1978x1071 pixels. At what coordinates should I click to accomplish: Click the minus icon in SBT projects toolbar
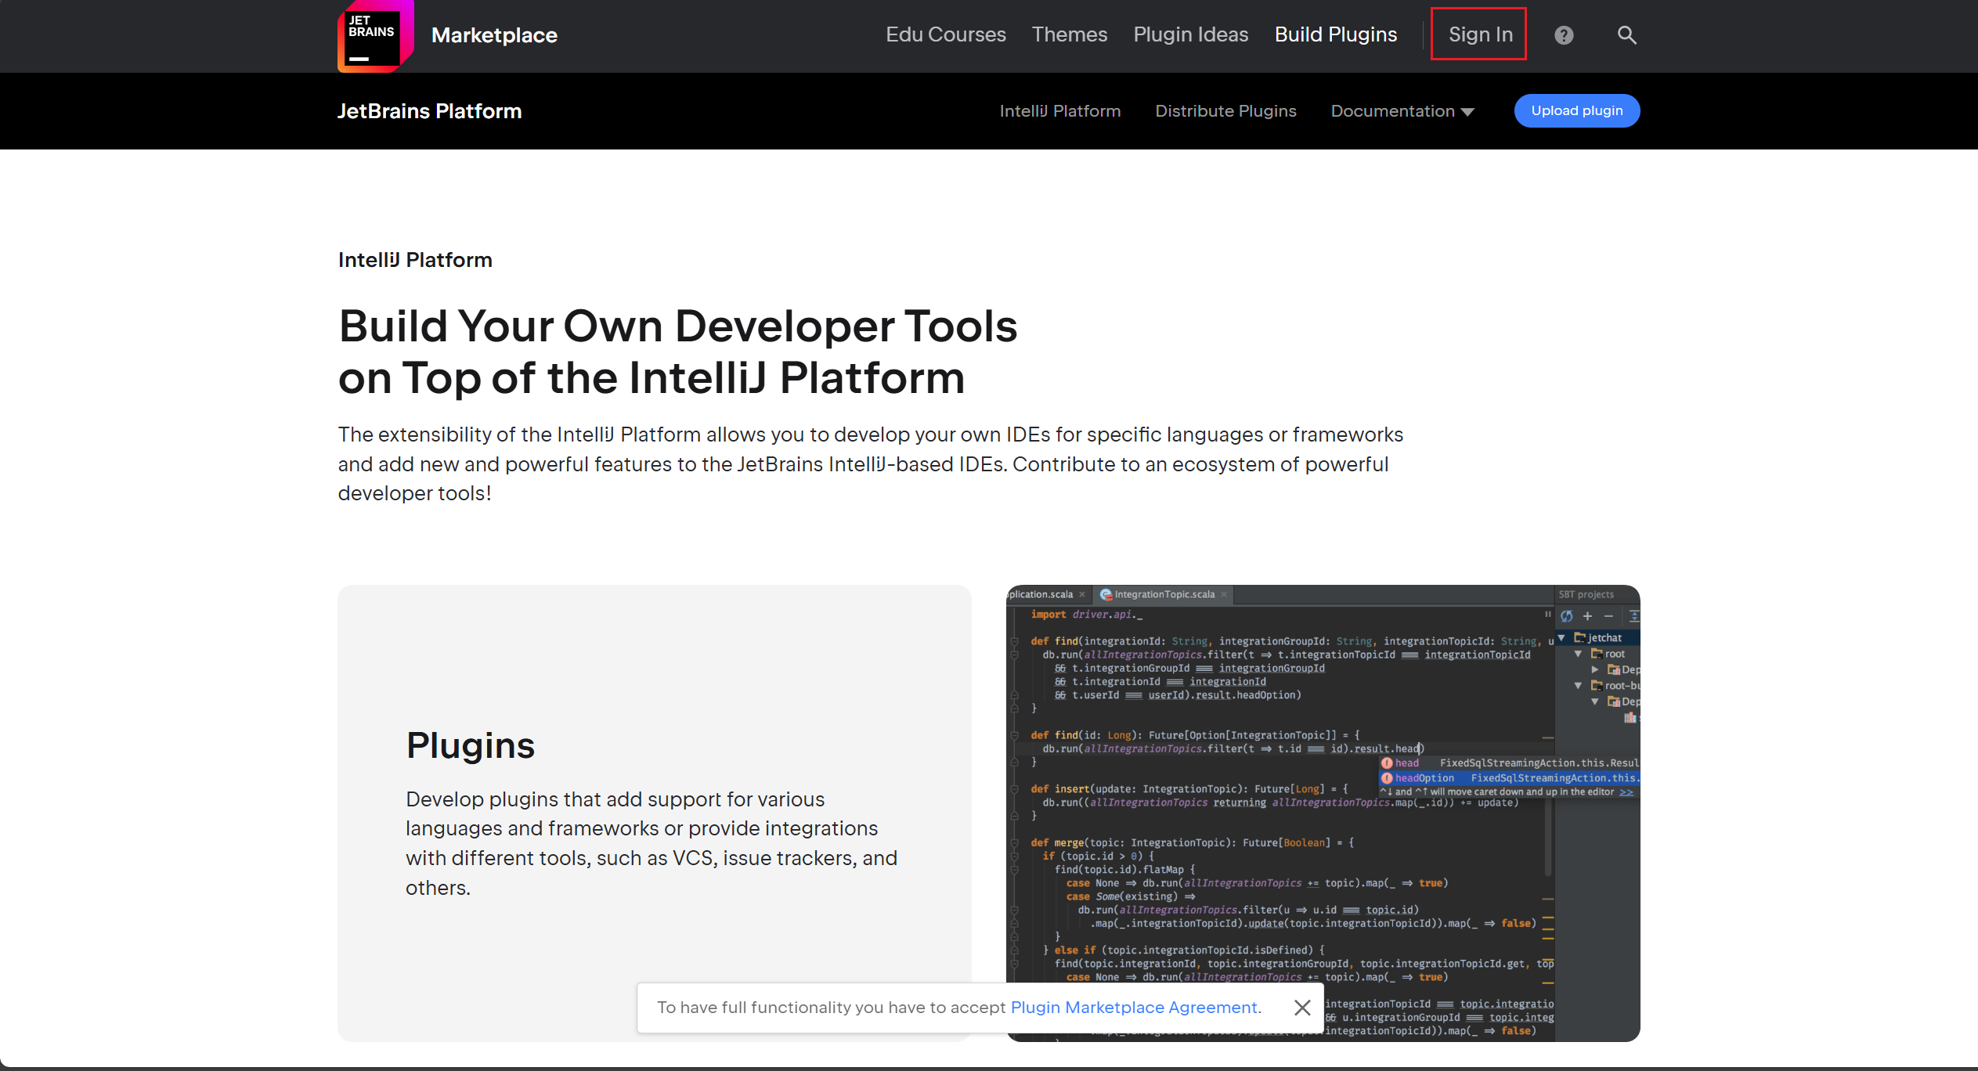(x=1608, y=616)
